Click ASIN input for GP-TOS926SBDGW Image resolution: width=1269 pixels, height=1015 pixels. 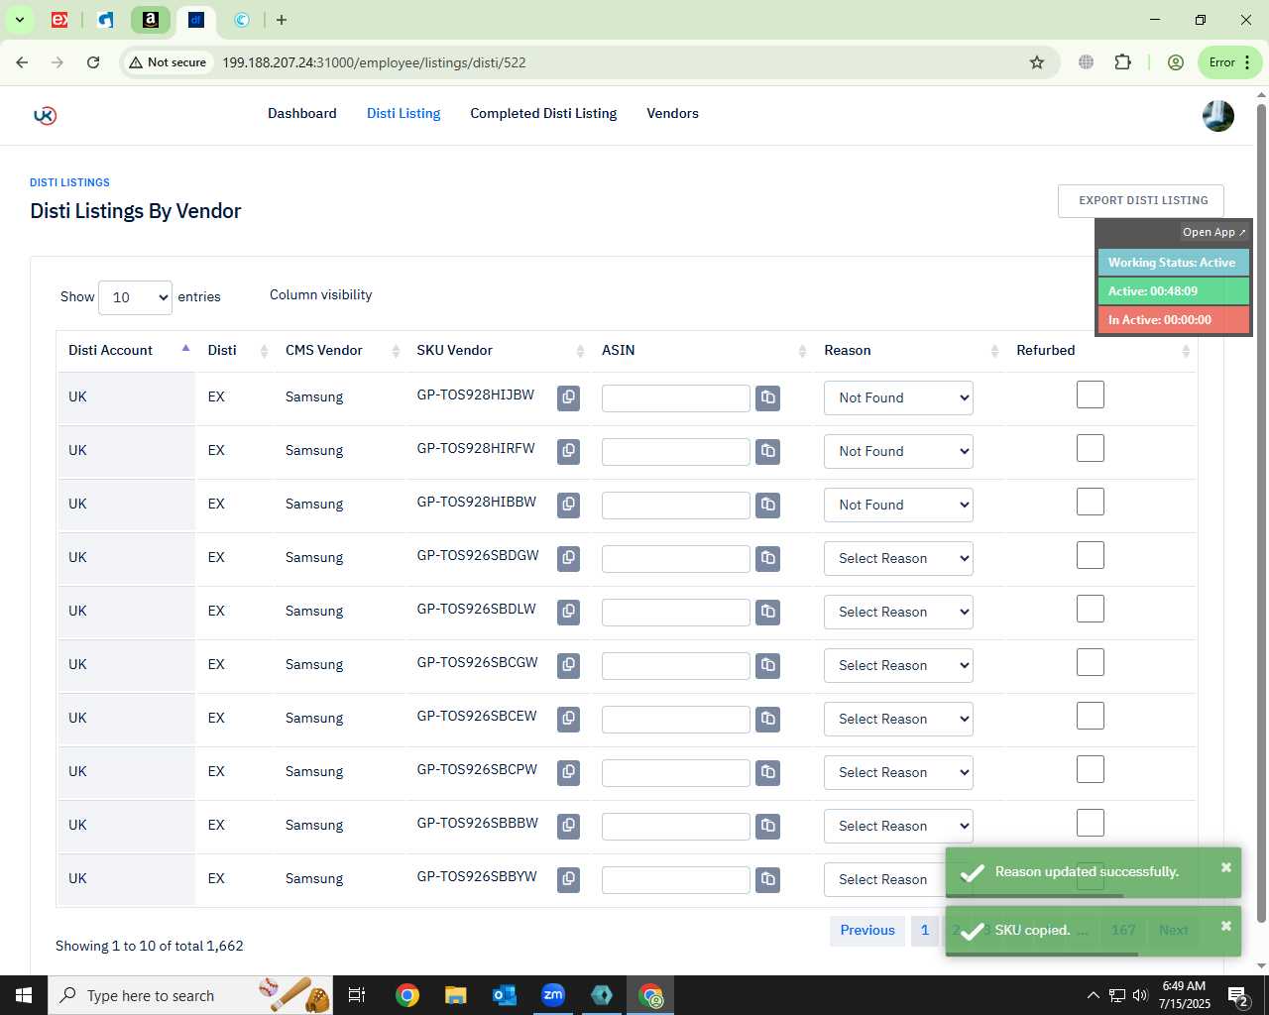click(x=676, y=559)
